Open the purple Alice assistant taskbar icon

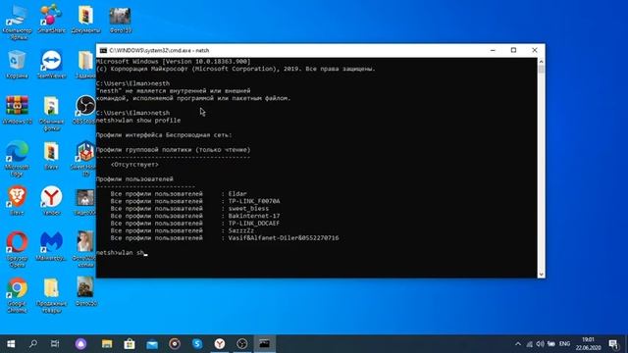point(80,344)
